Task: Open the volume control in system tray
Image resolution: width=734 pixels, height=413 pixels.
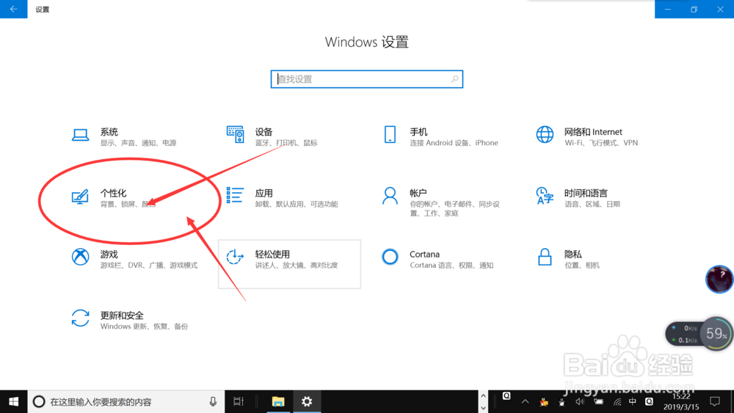Action: point(580,401)
